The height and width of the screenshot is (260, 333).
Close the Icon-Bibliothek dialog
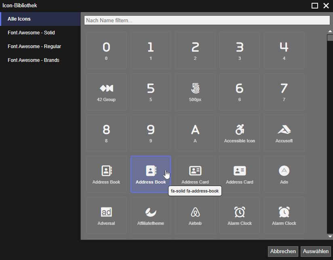click(326, 6)
